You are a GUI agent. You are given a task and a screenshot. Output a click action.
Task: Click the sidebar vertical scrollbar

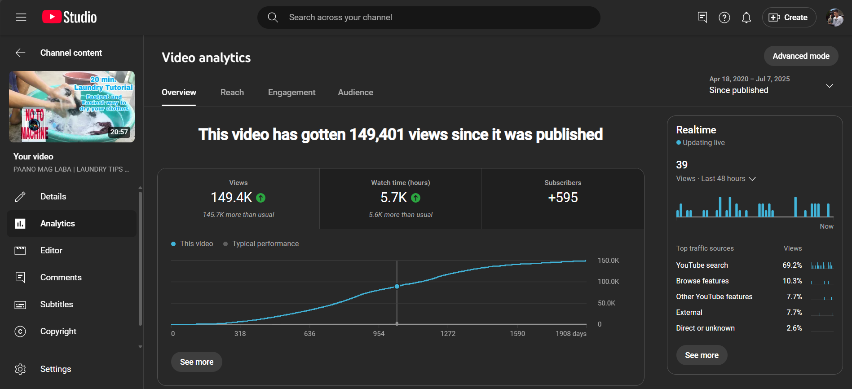pyautogui.click(x=140, y=258)
